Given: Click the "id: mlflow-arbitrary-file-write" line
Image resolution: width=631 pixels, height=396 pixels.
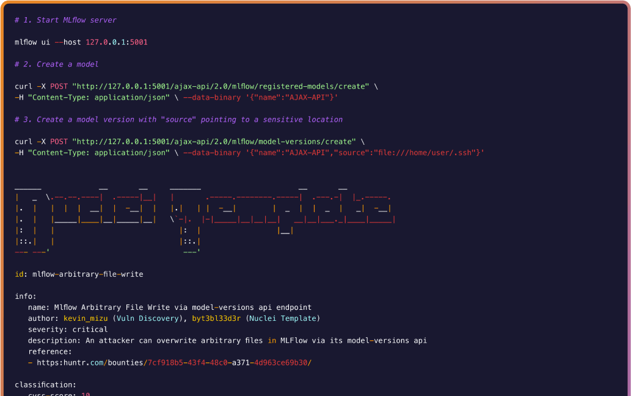Looking at the screenshot, I should pyautogui.click(x=79, y=274).
